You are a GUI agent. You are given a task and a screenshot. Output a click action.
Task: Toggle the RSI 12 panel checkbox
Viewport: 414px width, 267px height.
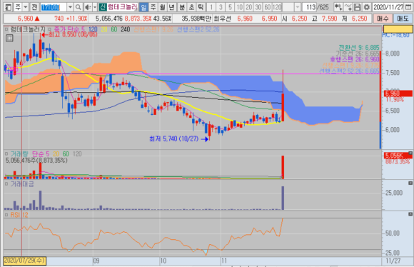click(x=6, y=215)
